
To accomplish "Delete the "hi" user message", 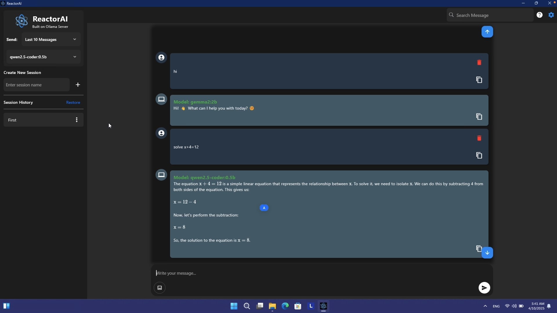I will click(x=479, y=63).
